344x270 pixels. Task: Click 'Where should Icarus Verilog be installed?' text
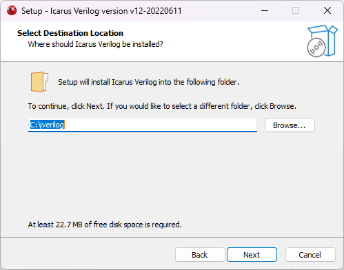(x=95, y=44)
